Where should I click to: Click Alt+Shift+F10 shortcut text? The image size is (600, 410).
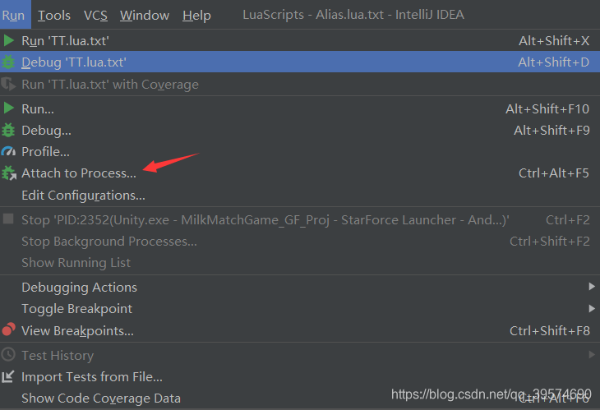[x=547, y=109]
